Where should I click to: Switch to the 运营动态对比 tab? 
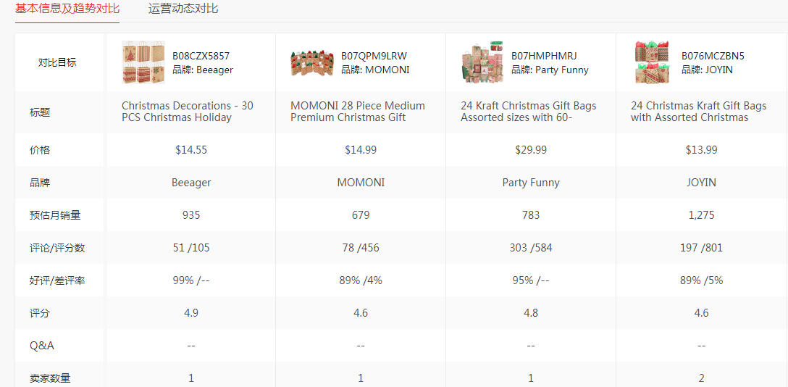[x=183, y=9]
